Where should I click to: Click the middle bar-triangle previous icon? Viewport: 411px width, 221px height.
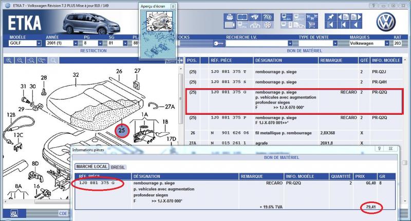click(x=343, y=25)
